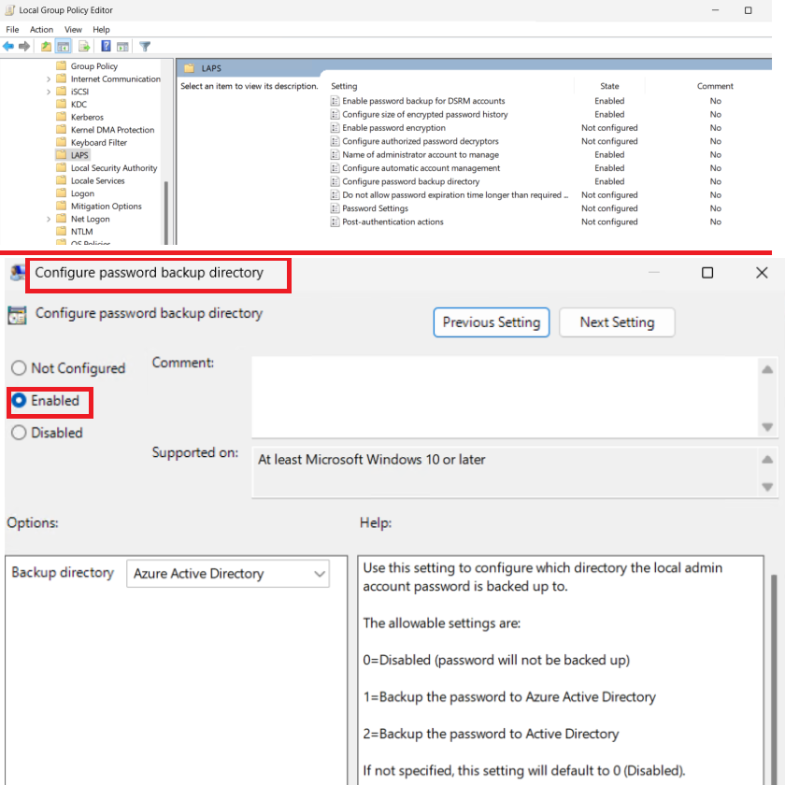
Task: Expand the Net Logon tree node
Action: 49,220
